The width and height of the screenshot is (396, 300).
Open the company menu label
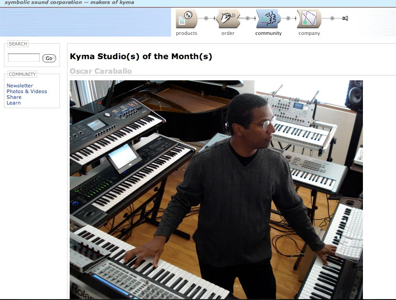pos(309,34)
